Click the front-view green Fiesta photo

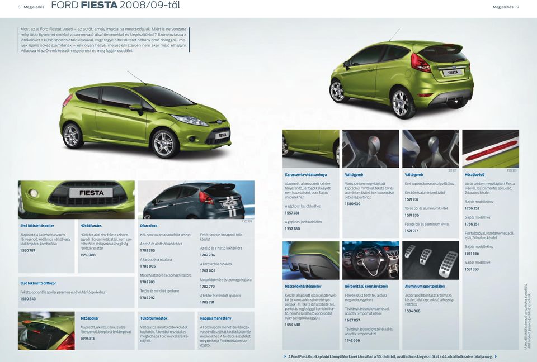[x=145, y=115]
